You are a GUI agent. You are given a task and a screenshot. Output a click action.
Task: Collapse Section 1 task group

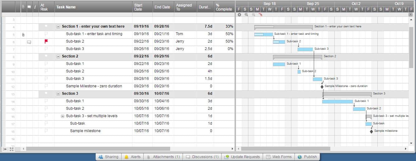pos(58,27)
